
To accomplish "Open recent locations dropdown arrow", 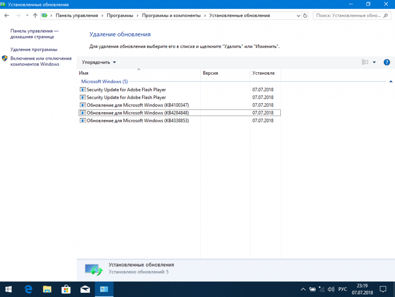I will coord(27,16).
